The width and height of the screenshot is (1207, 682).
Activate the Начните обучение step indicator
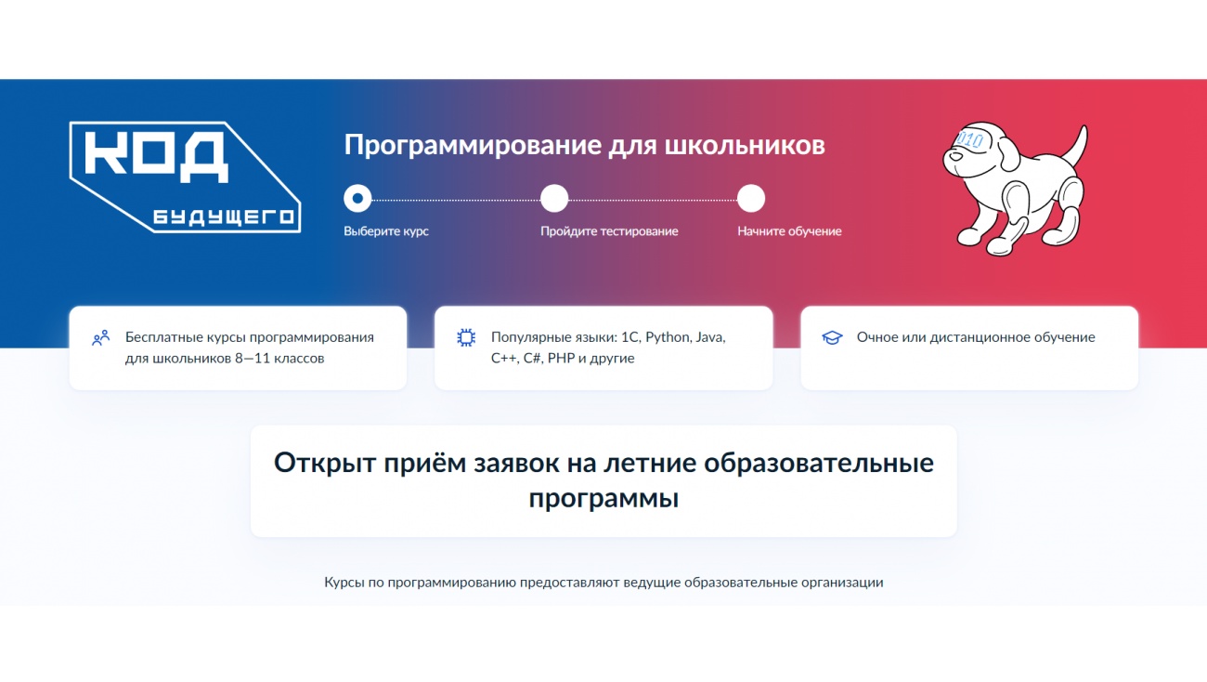[750, 198]
